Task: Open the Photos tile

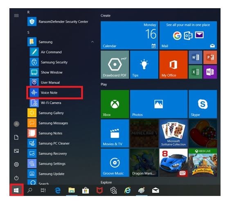Action: tap(159, 104)
